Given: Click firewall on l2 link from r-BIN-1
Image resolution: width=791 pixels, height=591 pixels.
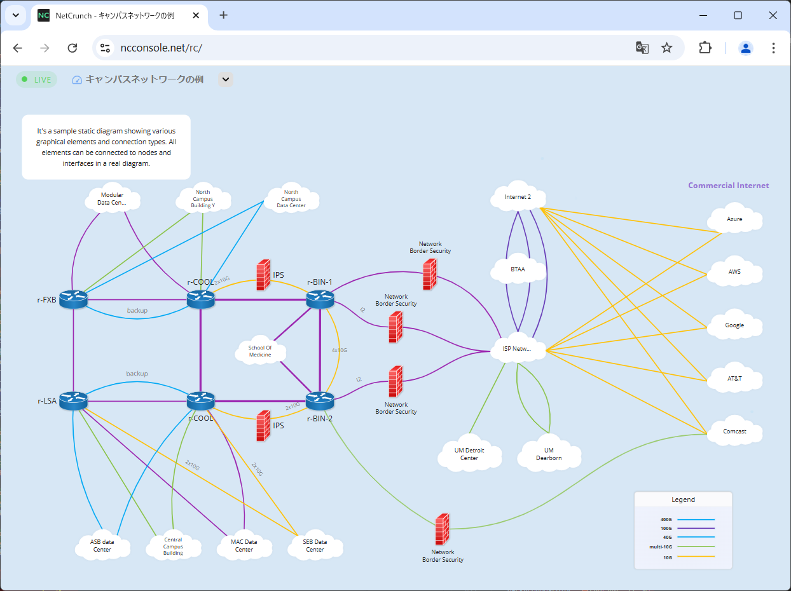Looking at the screenshot, I should (395, 327).
